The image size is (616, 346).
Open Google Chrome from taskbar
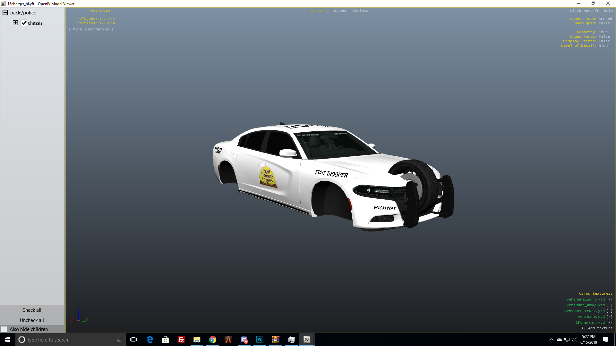[x=213, y=340]
